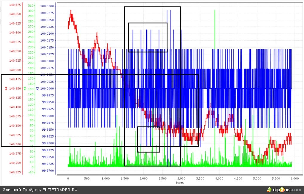This screenshot has width=304, height=194.
Task: Click the 1,000 tick on the index axis
Action: tap(106, 178)
